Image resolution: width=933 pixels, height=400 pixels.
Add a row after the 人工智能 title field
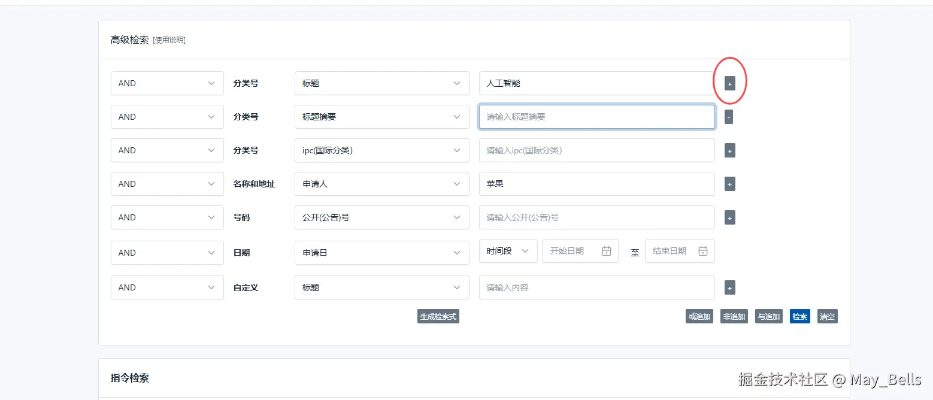(729, 84)
